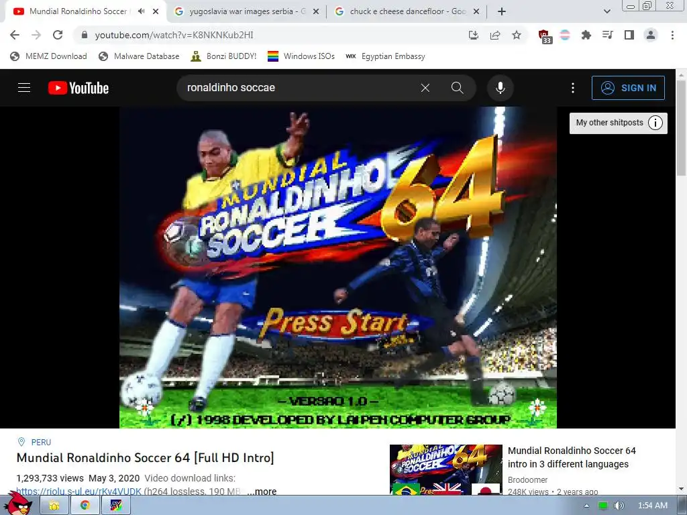Click the address bar URL
This screenshot has height=515, width=687.
click(174, 35)
